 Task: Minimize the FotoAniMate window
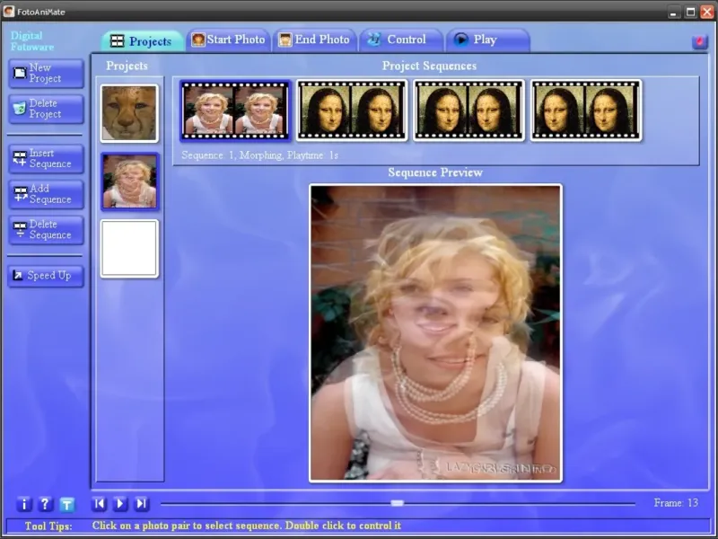673,12
